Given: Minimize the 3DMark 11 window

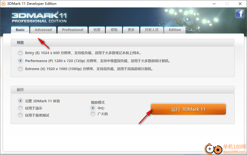Looking at the screenshot, I should 214,4.
